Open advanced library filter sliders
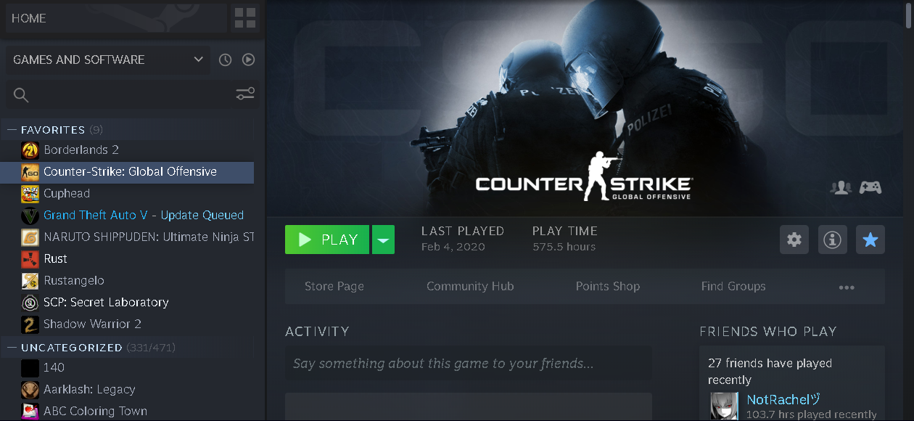 click(245, 94)
